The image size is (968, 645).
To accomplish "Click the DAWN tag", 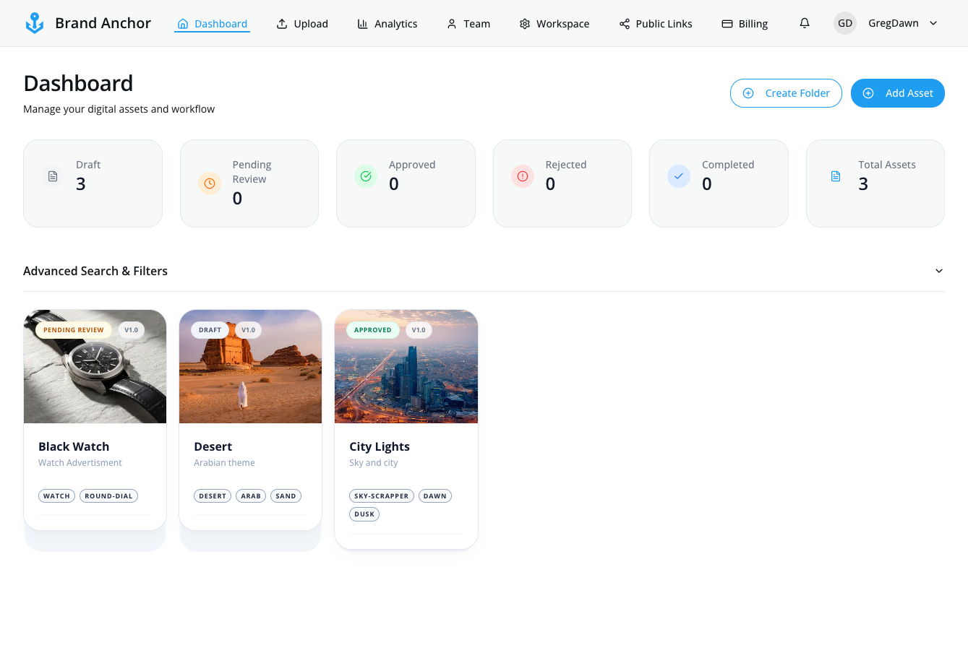I will tap(435, 496).
